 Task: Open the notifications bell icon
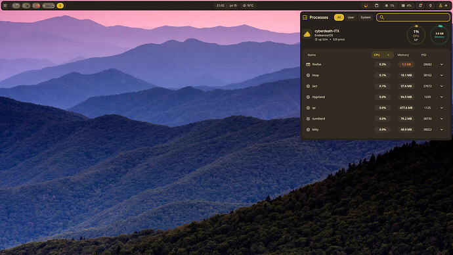pyautogui.click(x=420, y=5)
